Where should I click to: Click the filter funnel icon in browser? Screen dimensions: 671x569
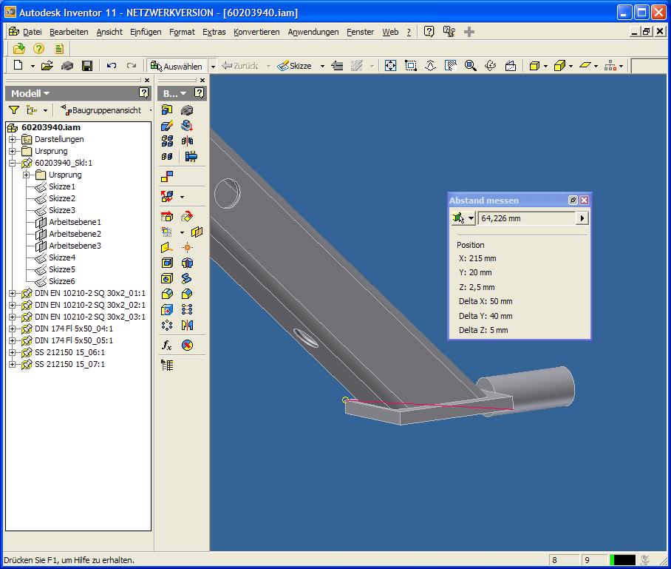(14, 110)
